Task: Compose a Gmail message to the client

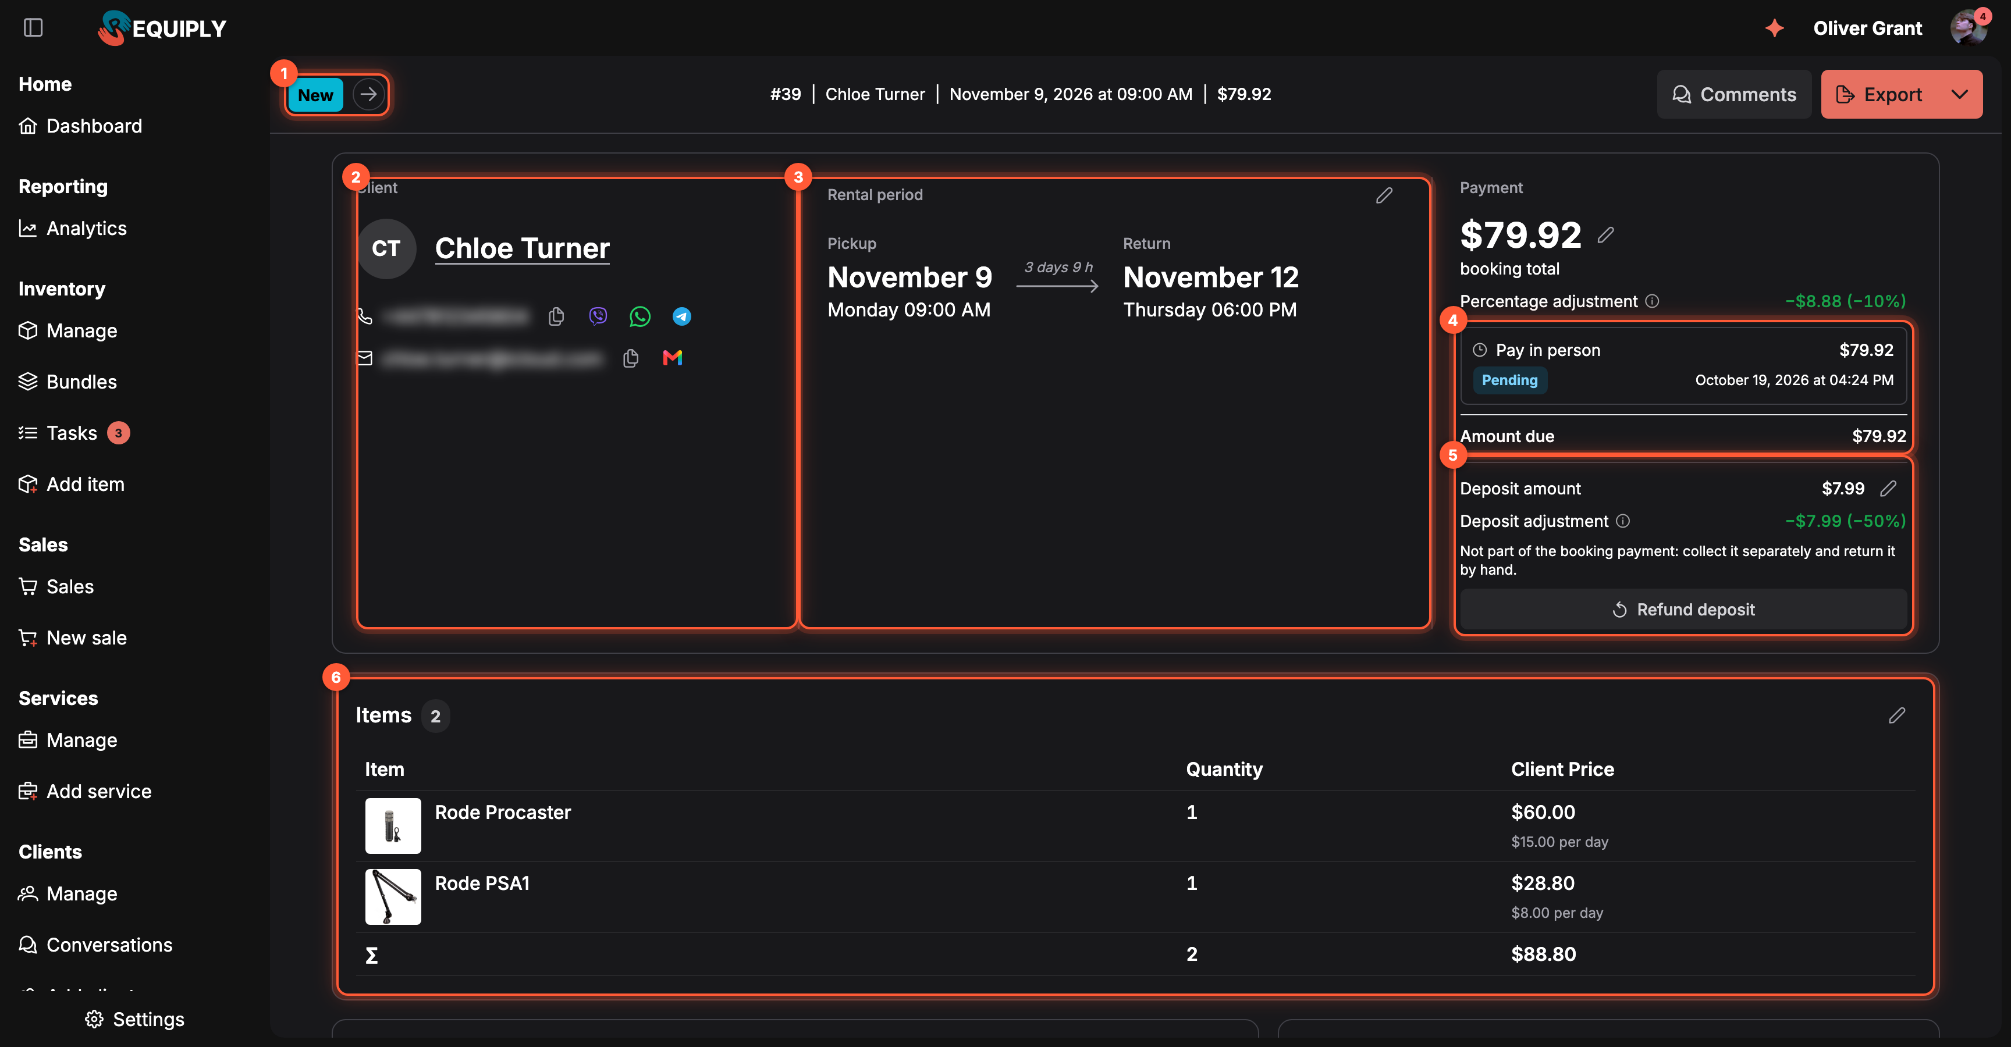Action: point(672,358)
